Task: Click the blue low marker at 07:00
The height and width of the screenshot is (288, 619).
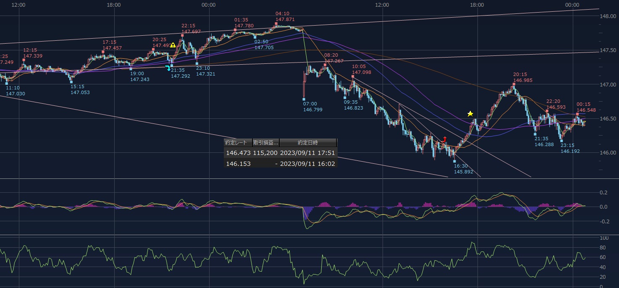Action: [304, 99]
